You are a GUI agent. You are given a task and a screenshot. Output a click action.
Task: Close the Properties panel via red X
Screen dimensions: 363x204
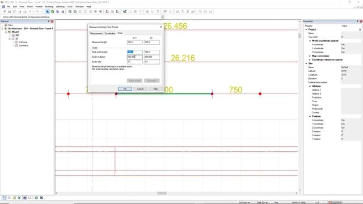coord(361,22)
